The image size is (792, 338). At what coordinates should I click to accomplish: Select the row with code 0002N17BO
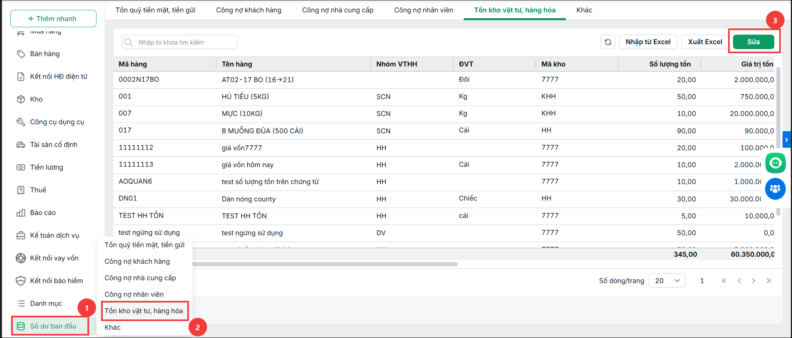(x=445, y=80)
